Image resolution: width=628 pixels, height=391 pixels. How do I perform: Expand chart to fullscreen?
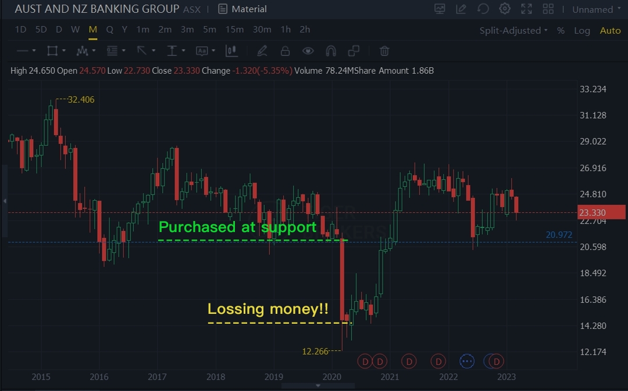526,9
